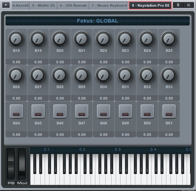
Task: Click knob B32
Action: [147, 75]
